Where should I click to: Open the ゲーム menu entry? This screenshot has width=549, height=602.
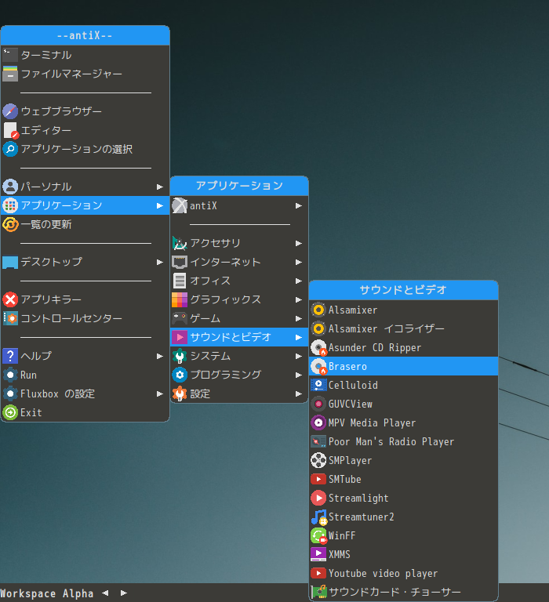pos(239,318)
